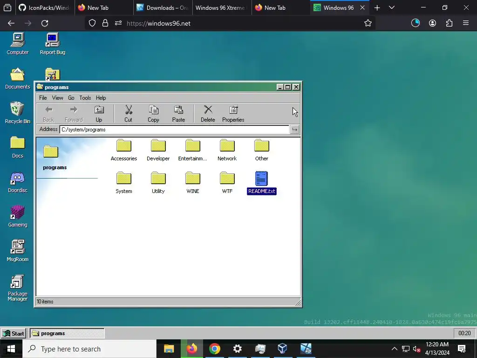Select the WINE folder
The image size is (477, 358).
point(192,183)
